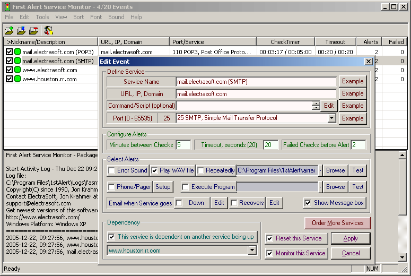The image size is (411, 276).
Task: Enable the Error Sound checkbox
Action: coord(111,171)
